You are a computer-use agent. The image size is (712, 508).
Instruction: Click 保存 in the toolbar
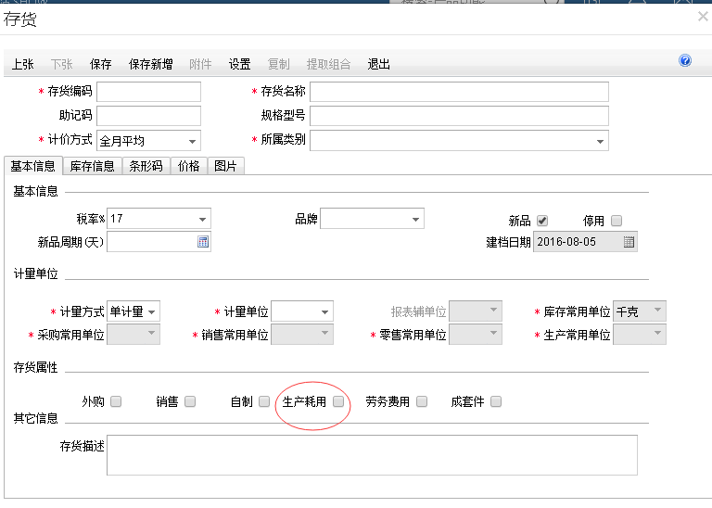[101, 64]
